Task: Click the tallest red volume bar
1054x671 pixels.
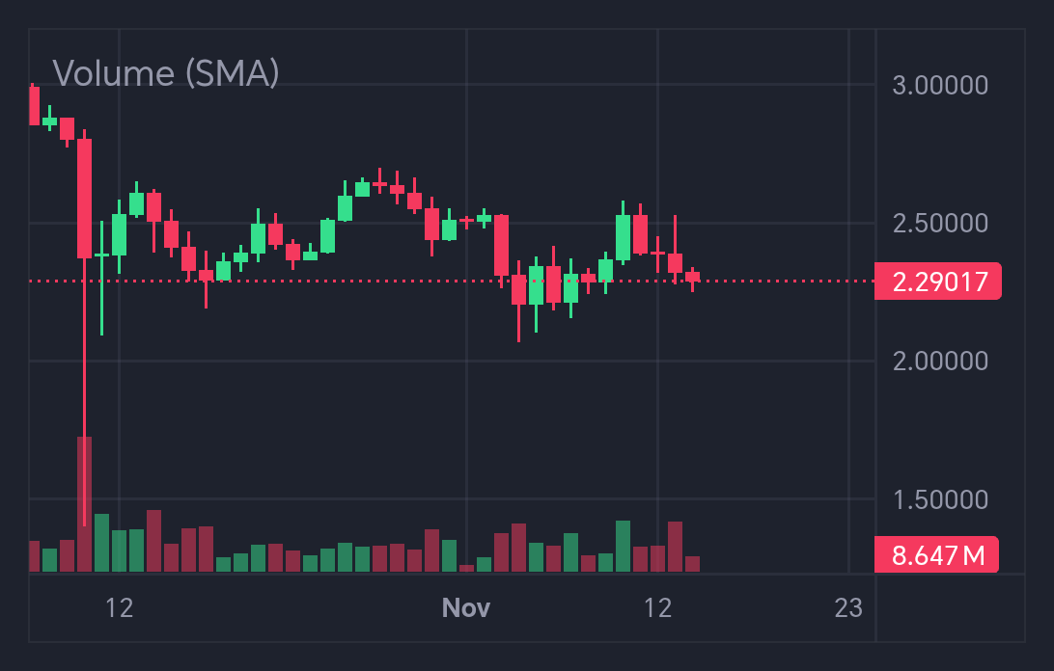Action: [85, 503]
